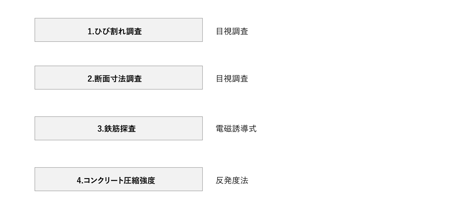The height and width of the screenshot is (211, 450).
Task: Open the 3.鉄筋探査 item
Action: click(118, 128)
